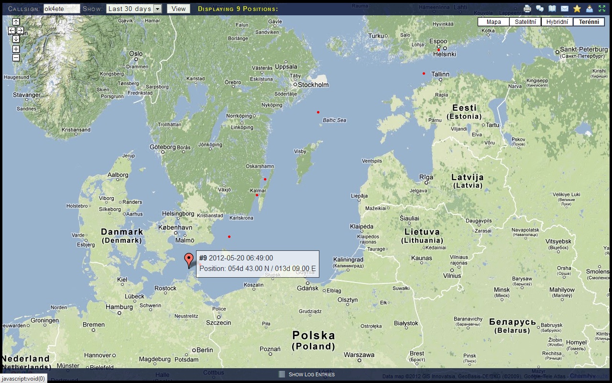612x383 pixels.
Task: Open the open-book icon
Action: click(552, 9)
